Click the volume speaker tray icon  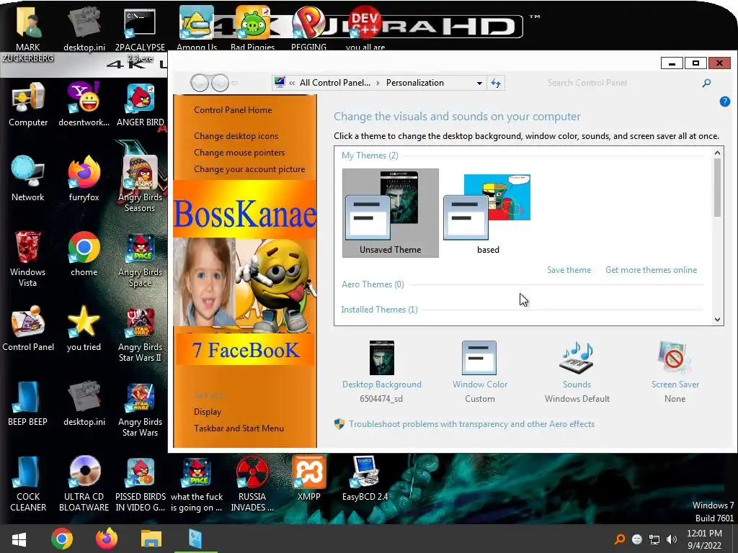[x=671, y=539]
